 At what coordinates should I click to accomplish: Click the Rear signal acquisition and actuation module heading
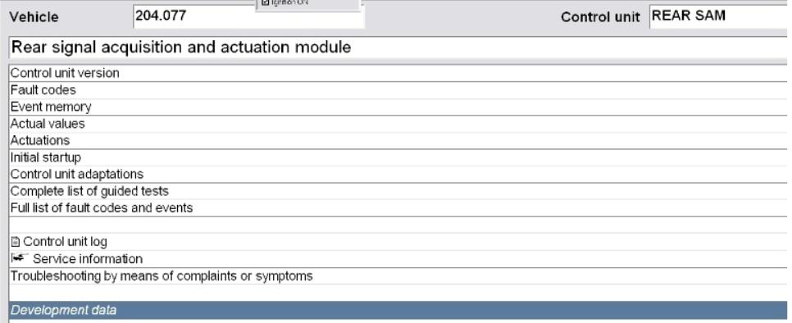(x=181, y=48)
